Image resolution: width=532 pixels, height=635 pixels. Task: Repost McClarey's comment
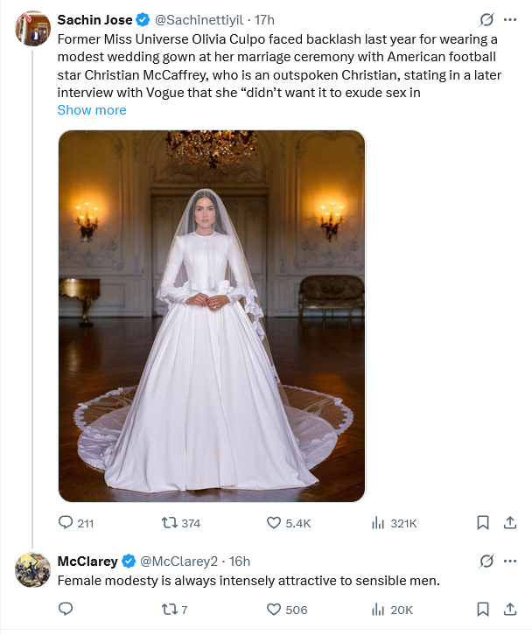[x=170, y=609]
